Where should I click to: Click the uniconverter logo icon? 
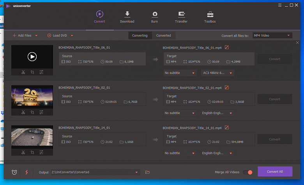click(8, 6)
